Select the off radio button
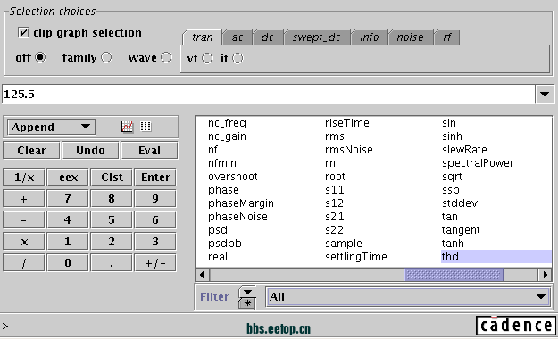Screen dimensions: 558x339 (40, 57)
